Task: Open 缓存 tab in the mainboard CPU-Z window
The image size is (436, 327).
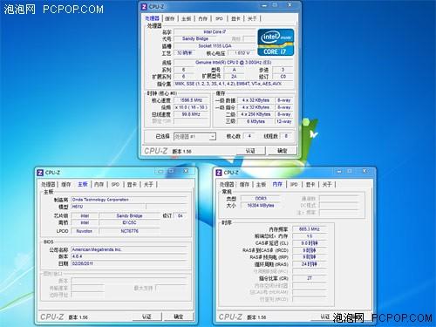Action: (x=66, y=184)
